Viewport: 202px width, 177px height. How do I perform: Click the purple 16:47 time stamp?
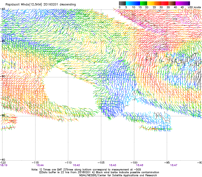174,165
